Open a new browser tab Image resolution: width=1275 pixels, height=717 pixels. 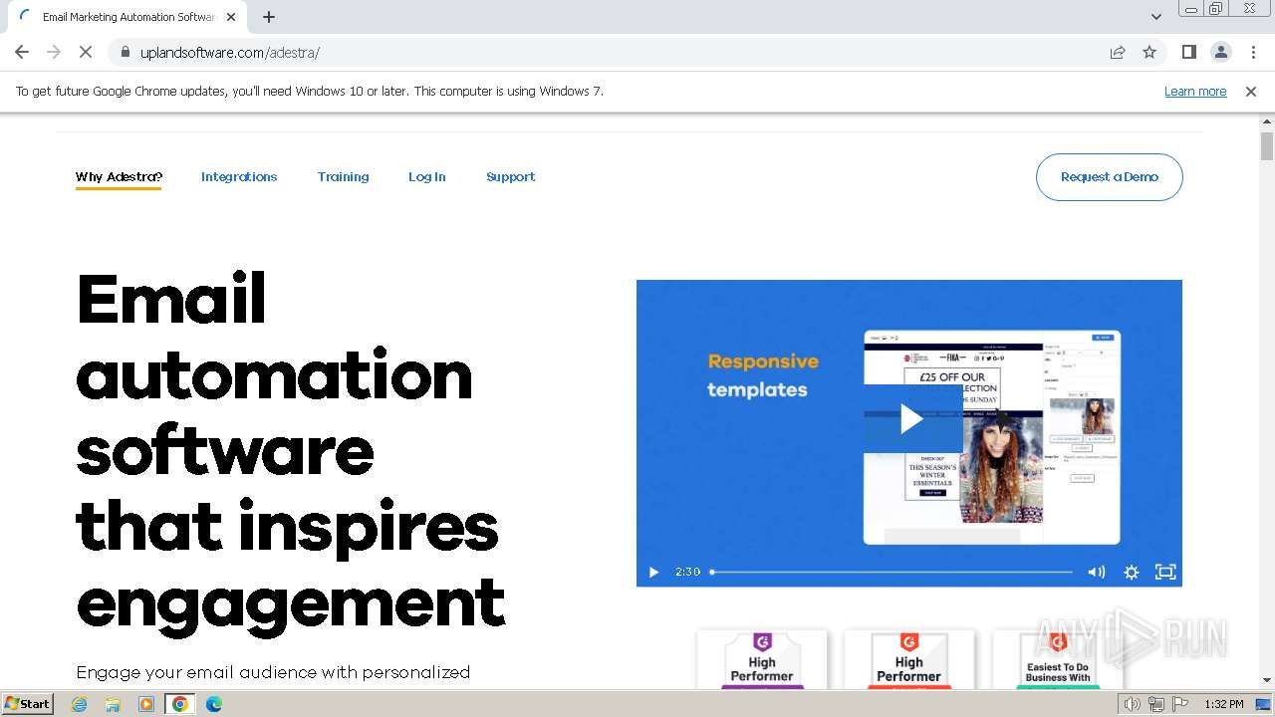269,17
